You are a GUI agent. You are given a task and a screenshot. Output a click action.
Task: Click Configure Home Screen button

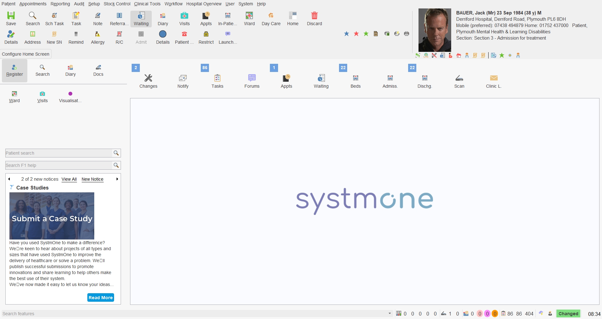click(26, 54)
